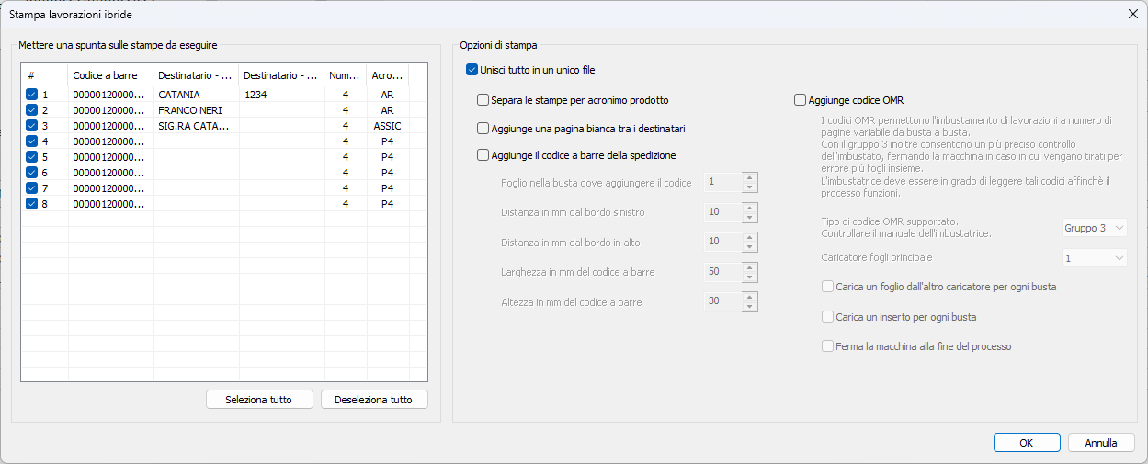The image size is (1148, 464).
Task: Disable 'Unisci tutto in un unico file'
Action: point(472,70)
